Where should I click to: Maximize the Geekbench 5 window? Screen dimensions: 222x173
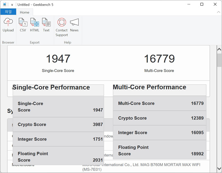pos(202,4)
